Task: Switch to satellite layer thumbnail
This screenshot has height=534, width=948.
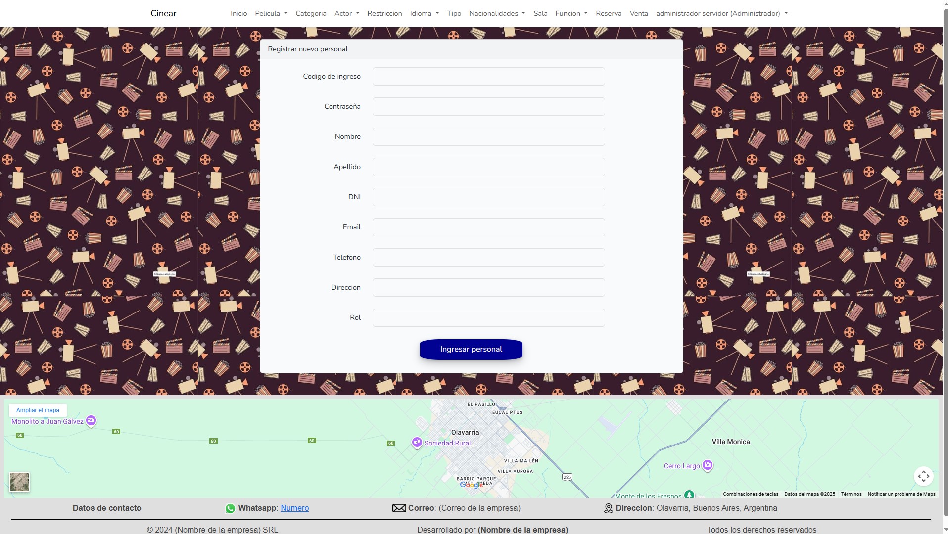Action: [x=19, y=482]
